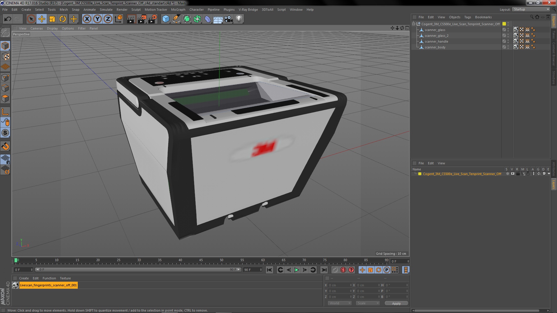The image size is (557, 313).
Task: Open the V-Ray Bridge menu
Action: coord(248,10)
